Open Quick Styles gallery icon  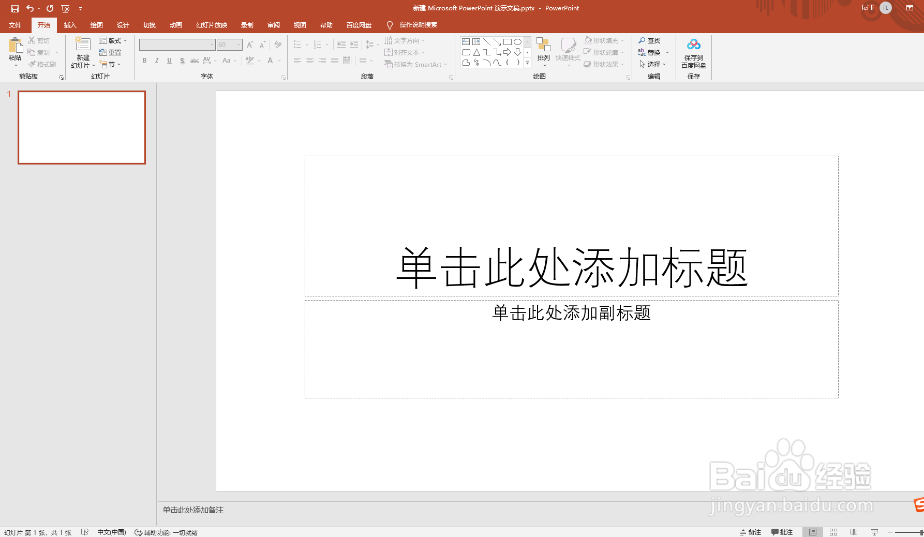pos(568,46)
